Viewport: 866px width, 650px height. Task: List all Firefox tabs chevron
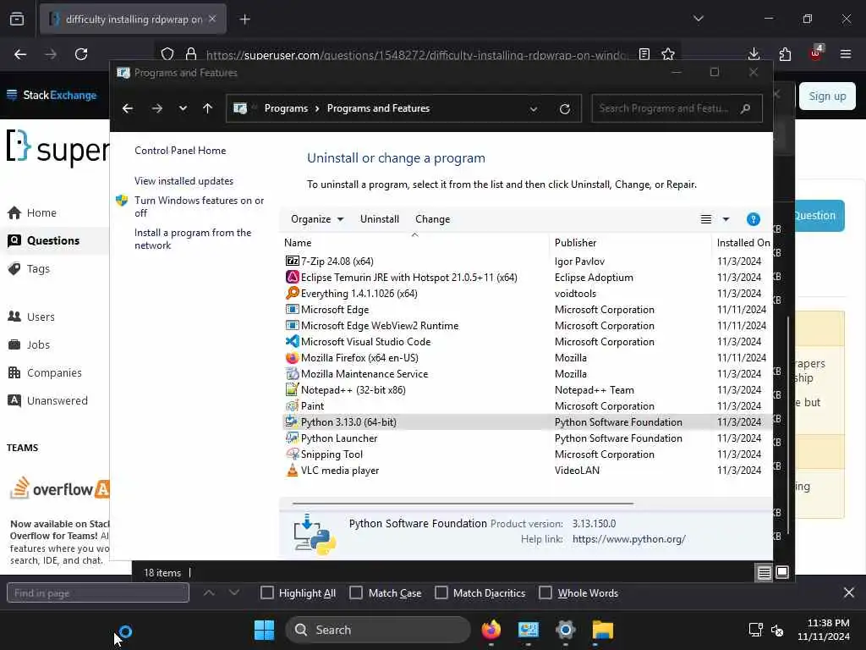tap(698, 19)
